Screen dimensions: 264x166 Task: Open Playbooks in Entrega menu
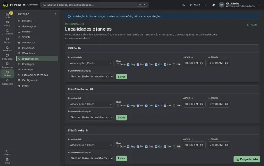(37, 48)
